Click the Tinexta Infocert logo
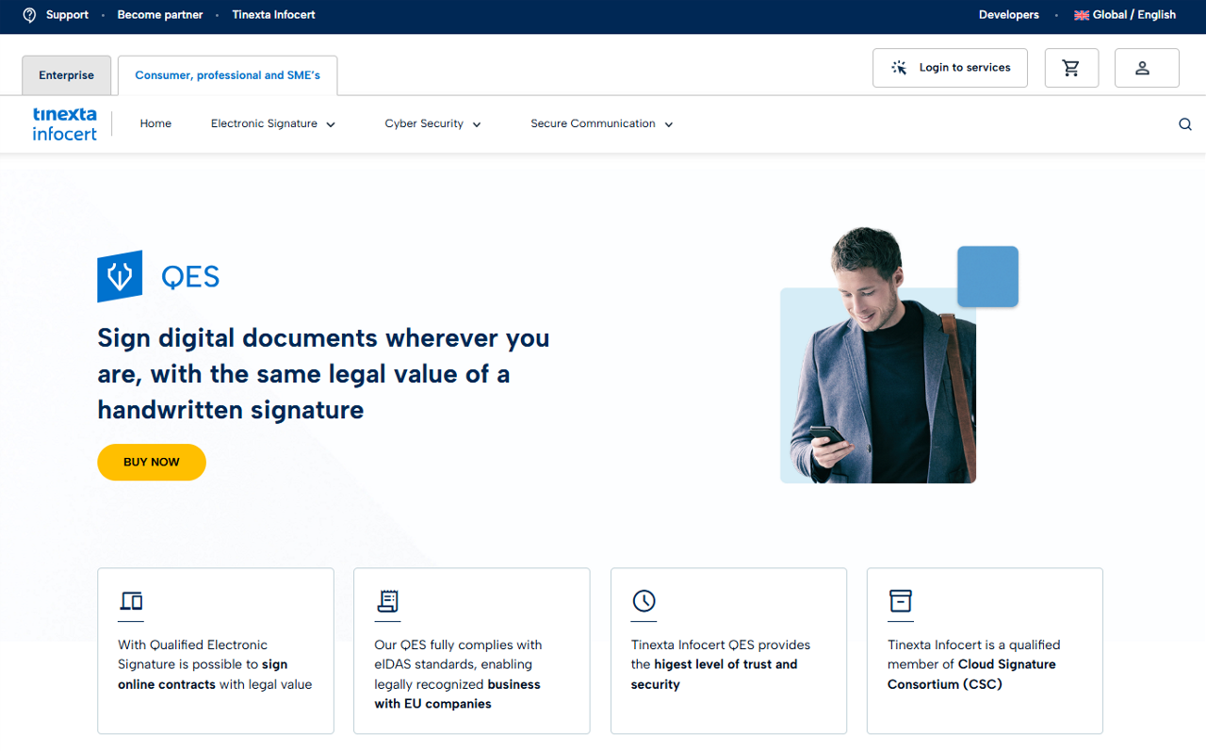The width and height of the screenshot is (1206, 751). [65, 123]
